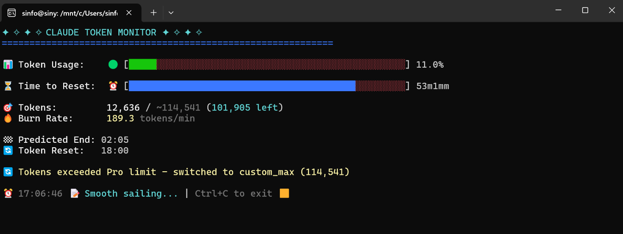Click the Predicted End 02:05 time

coord(115,140)
